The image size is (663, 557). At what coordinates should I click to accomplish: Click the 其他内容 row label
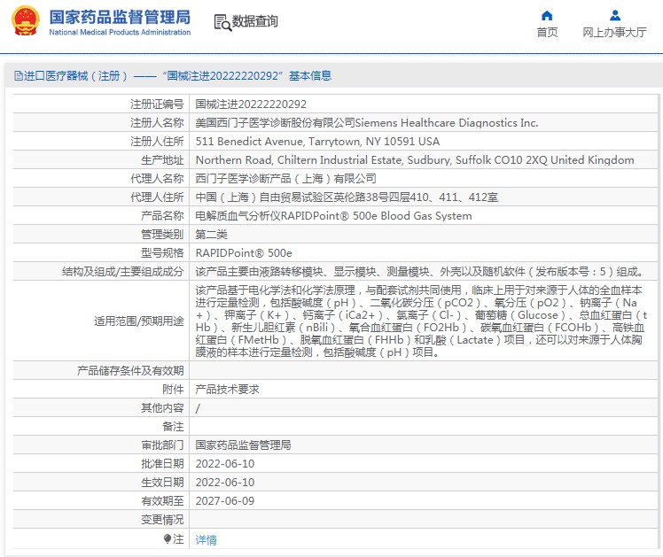click(x=162, y=408)
